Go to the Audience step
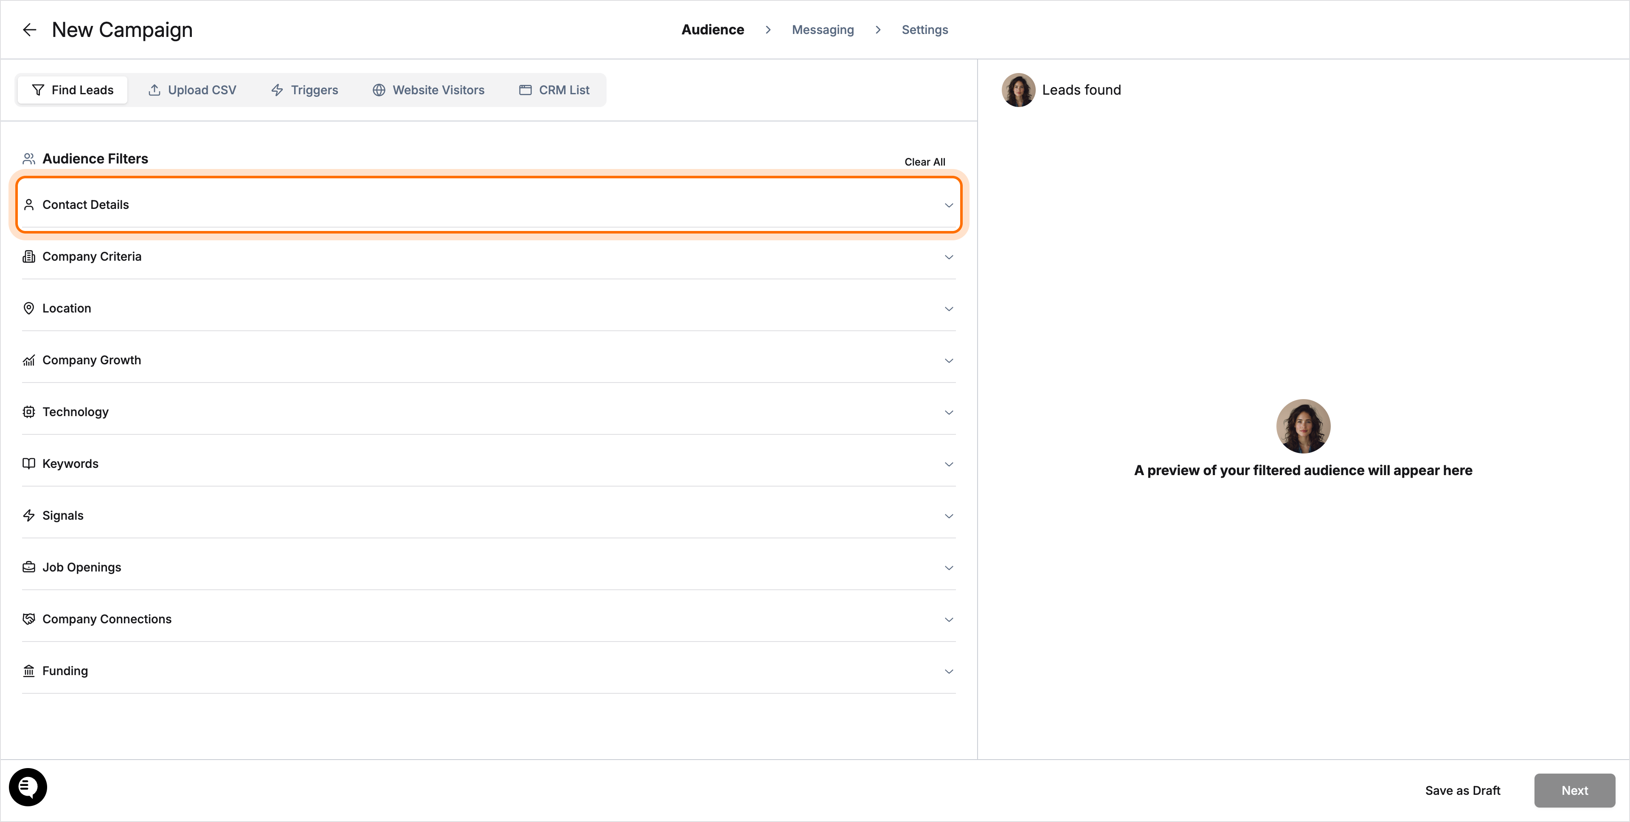 pyautogui.click(x=713, y=30)
